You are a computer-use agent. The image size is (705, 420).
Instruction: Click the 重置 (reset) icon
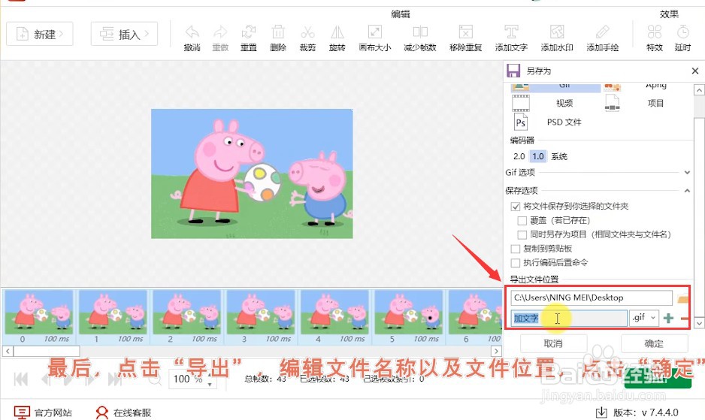pos(249,32)
